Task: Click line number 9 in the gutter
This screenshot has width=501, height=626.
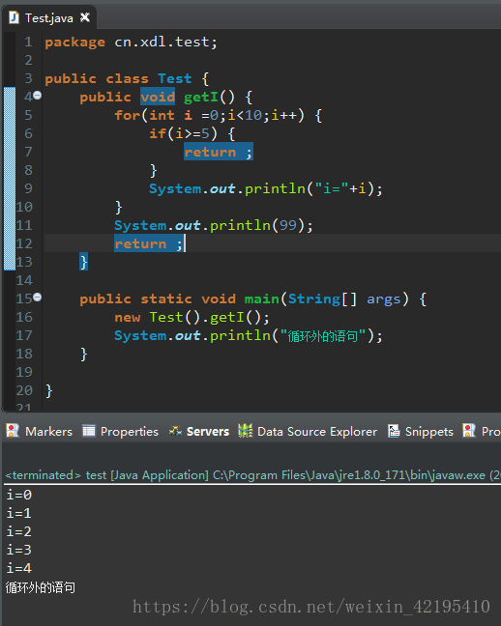Action: click(x=28, y=188)
